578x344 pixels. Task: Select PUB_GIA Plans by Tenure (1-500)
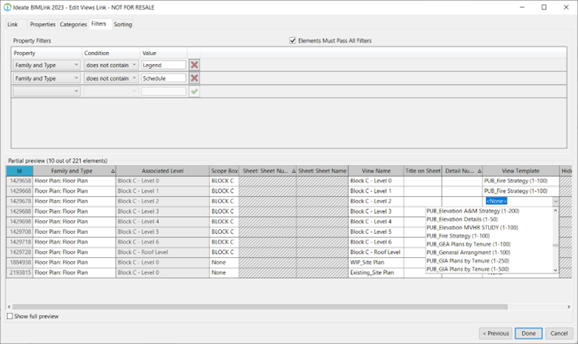click(x=468, y=269)
